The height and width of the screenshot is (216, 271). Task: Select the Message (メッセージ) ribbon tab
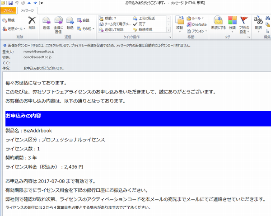coord(28,10)
